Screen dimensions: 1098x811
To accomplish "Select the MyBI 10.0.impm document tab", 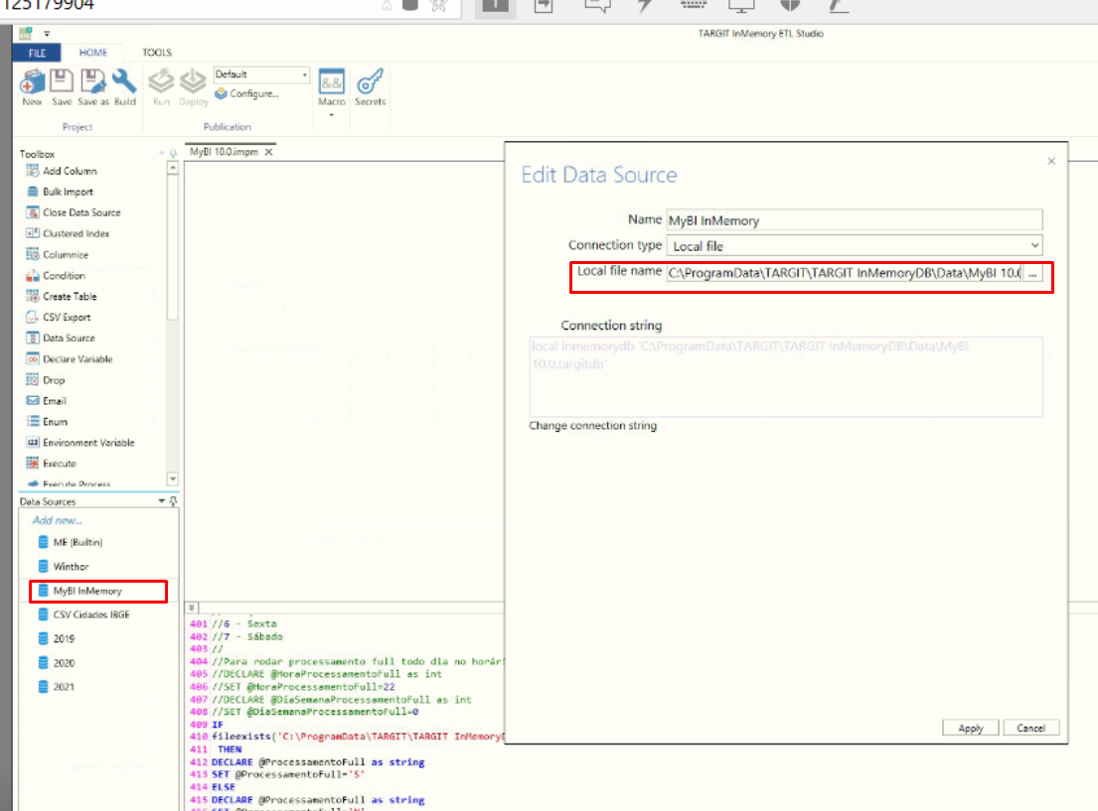I will (x=224, y=152).
